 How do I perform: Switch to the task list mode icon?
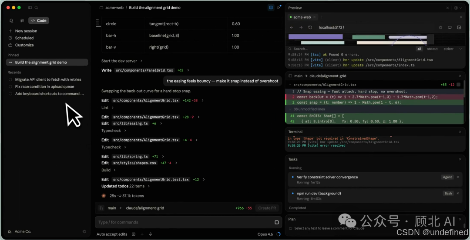coord(22,21)
